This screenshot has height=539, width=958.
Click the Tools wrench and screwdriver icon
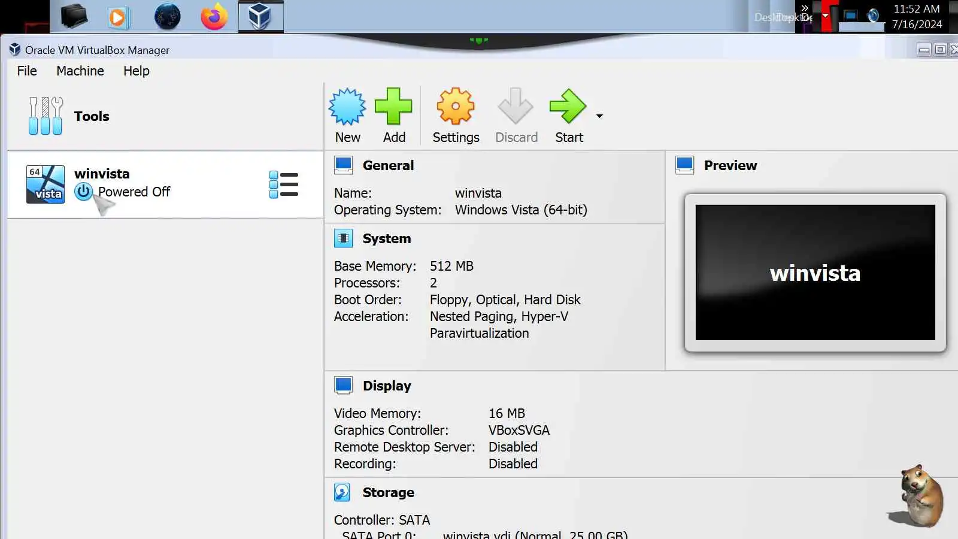click(x=46, y=116)
